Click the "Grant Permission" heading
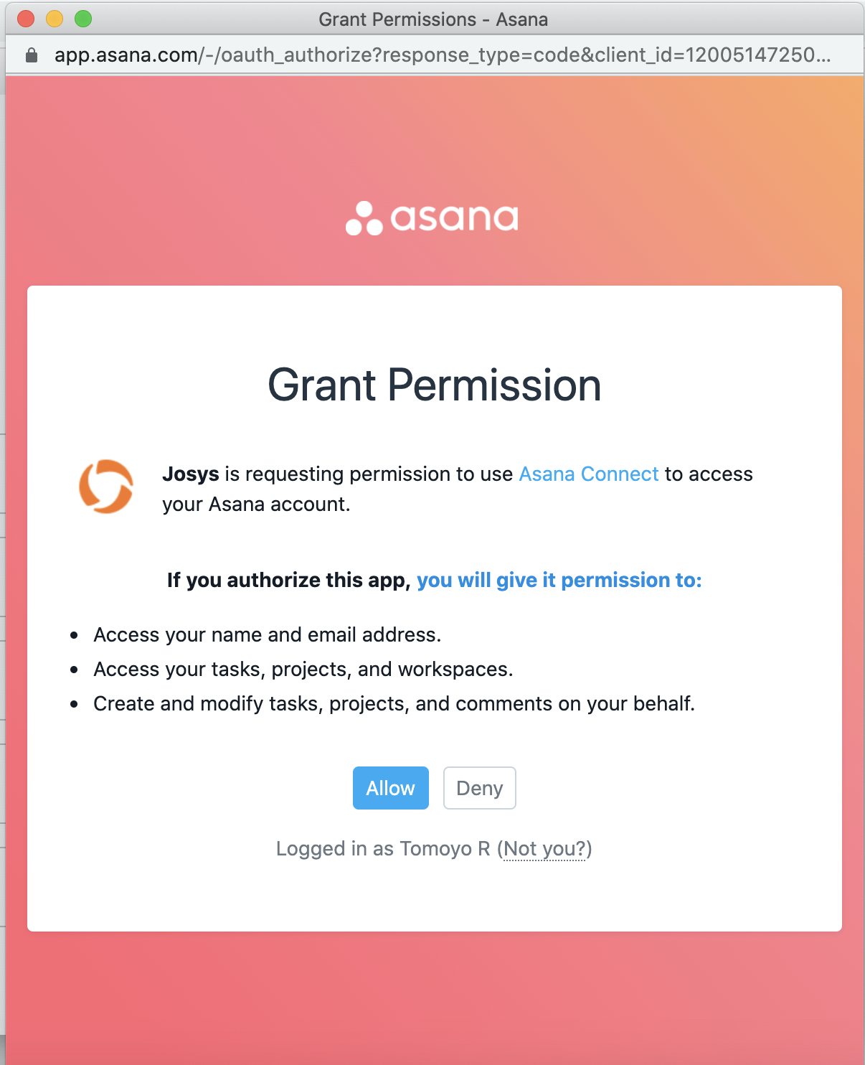Screen dimensions: 865x1065 tap(434, 385)
